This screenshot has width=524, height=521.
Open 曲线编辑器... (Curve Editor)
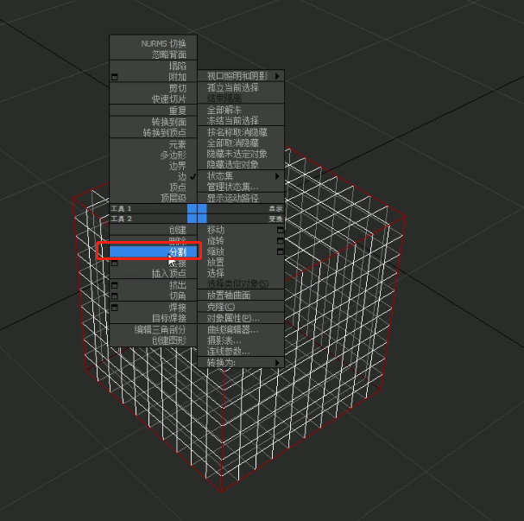tap(233, 330)
